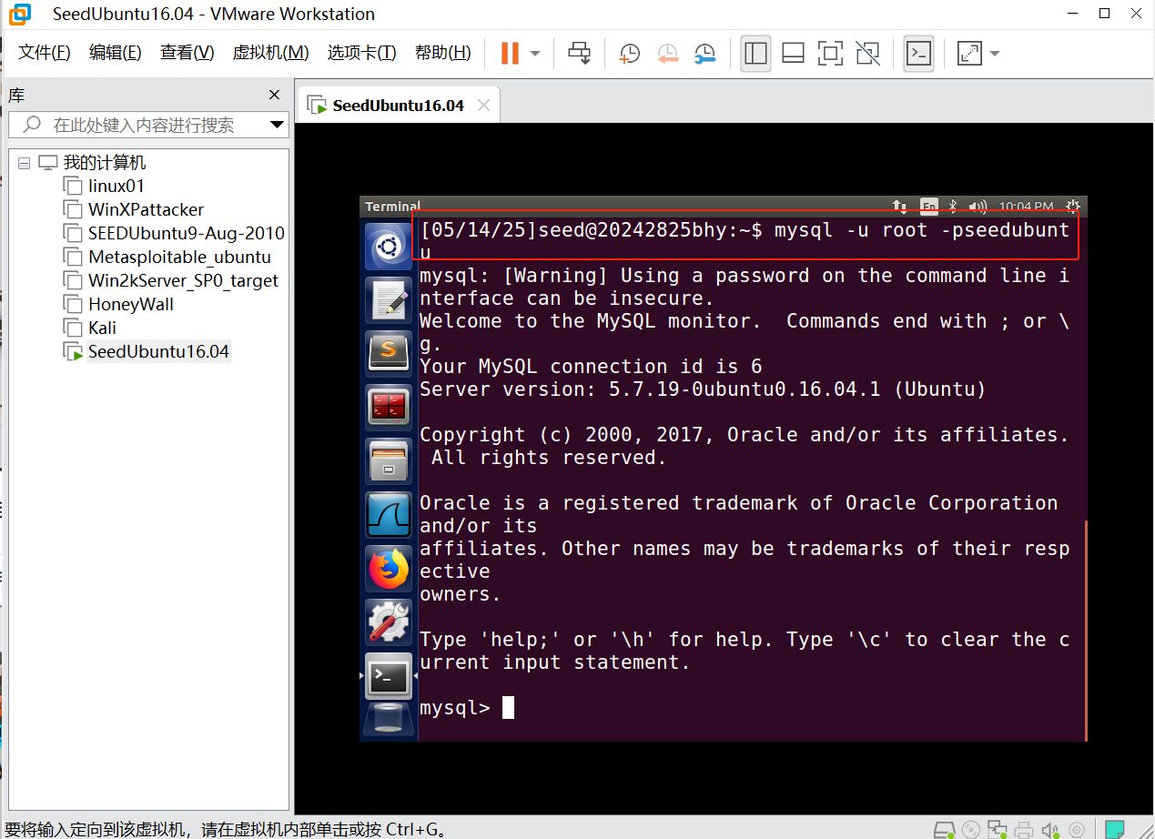Open the Ubuntu sound volume indicator
The width and height of the screenshot is (1155, 839).
[978, 207]
